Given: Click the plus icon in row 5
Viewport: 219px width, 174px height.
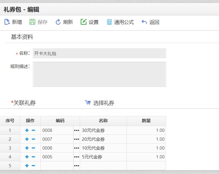Looking at the screenshot, I should pos(27,166).
